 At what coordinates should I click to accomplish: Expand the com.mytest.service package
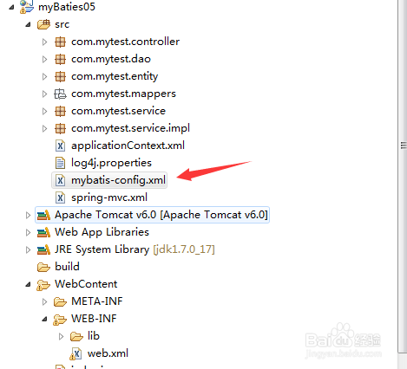point(44,112)
